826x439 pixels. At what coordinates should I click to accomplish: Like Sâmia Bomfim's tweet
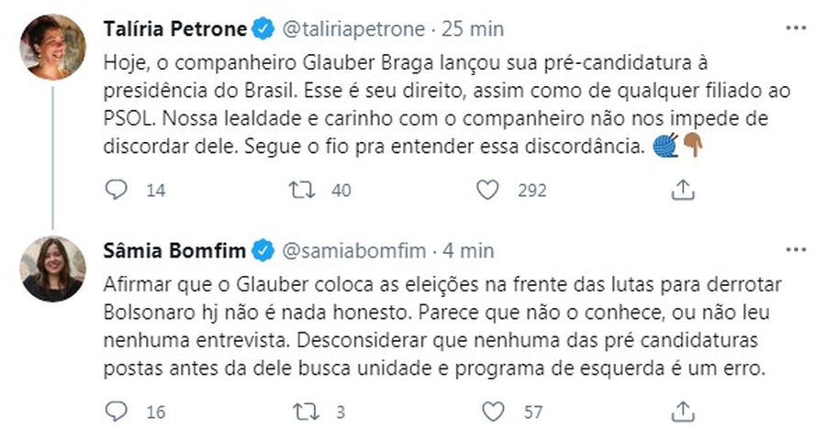point(494,412)
